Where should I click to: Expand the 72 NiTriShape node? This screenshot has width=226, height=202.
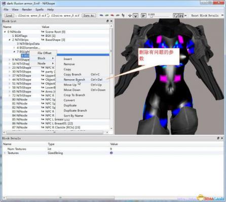[10, 95]
